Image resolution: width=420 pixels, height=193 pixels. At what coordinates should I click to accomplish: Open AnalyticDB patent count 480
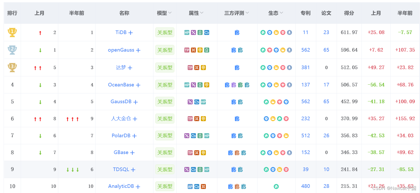click(x=306, y=186)
